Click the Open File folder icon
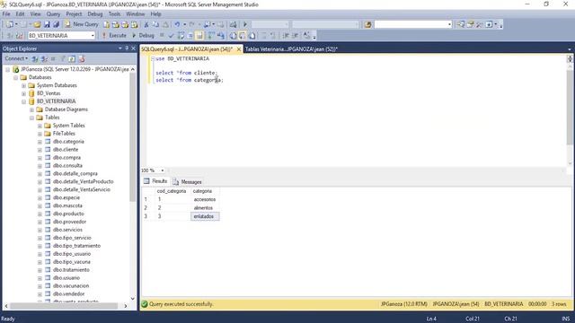575x323 pixels. click(37, 24)
